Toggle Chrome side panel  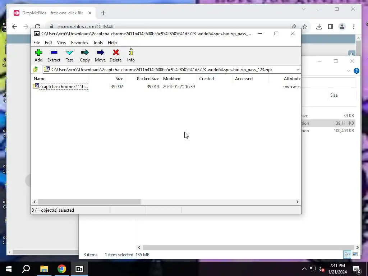(331, 27)
